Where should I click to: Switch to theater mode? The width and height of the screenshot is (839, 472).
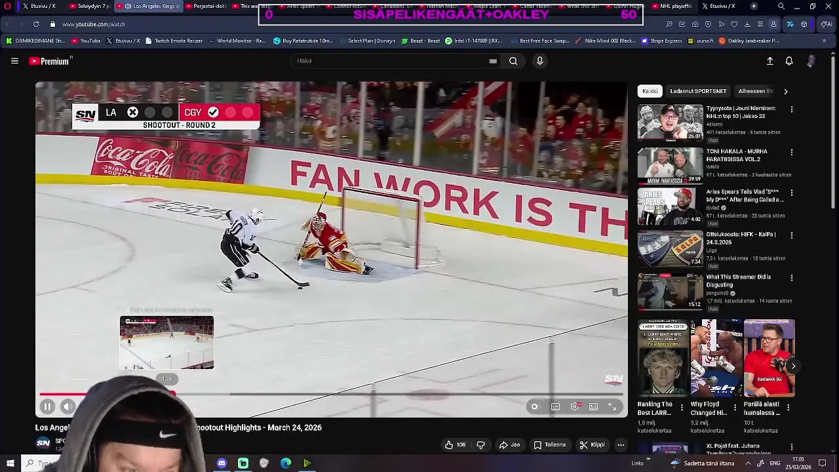point(593,406)
